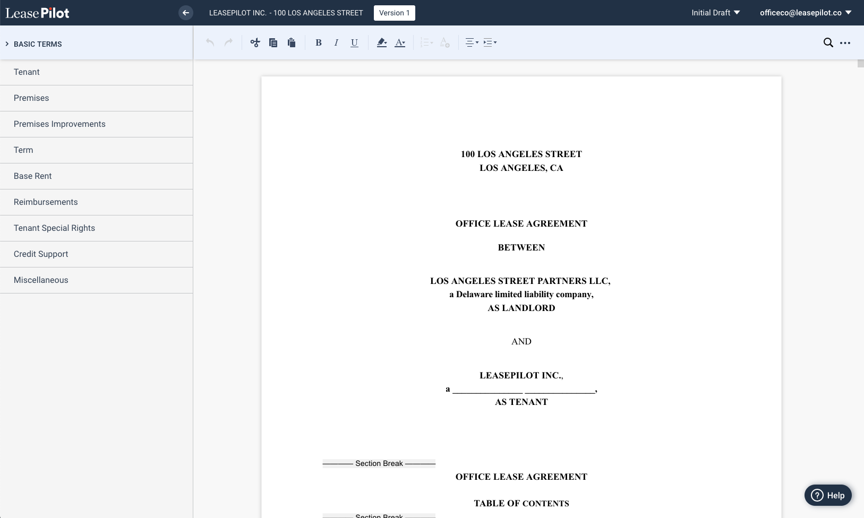This screenshot has width=864, height=518.
Task: Toggle underline formatting
Action: pyautogui.click(x=354, y=42)
